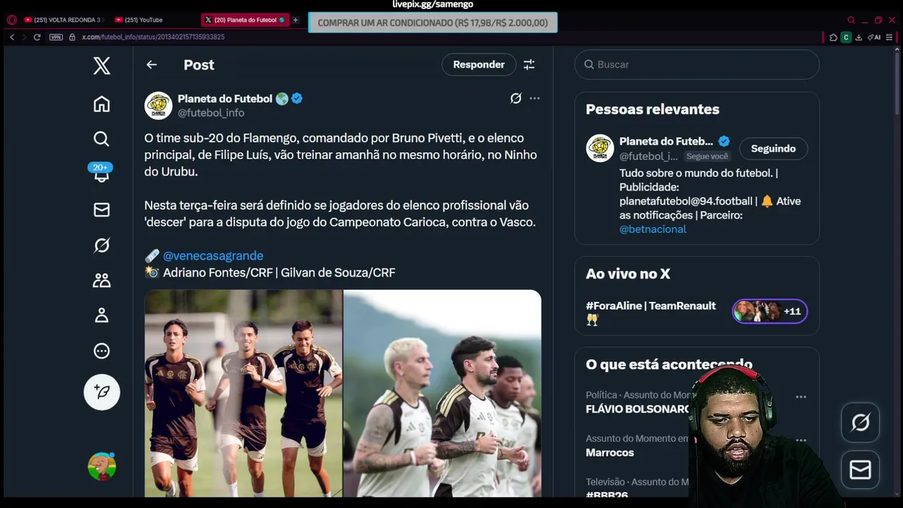The image size is (903, 508).
Task: Open browser downloads icon
Action: pyautogui.click(x=859, y=37)
